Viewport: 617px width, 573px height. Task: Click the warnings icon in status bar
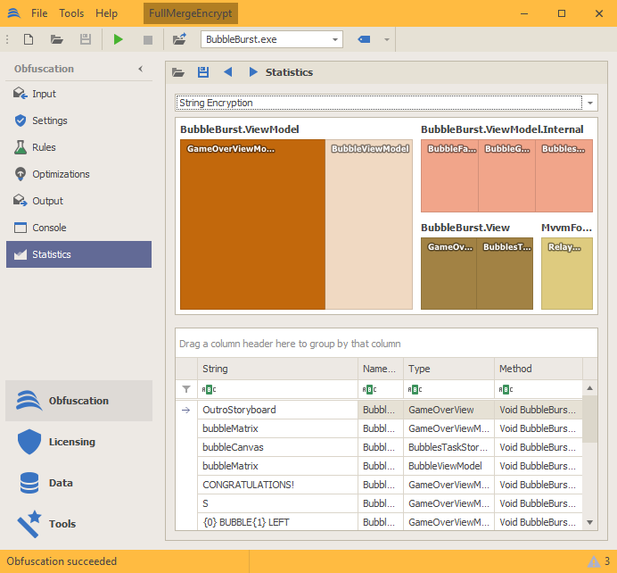[x=593, y=561]
